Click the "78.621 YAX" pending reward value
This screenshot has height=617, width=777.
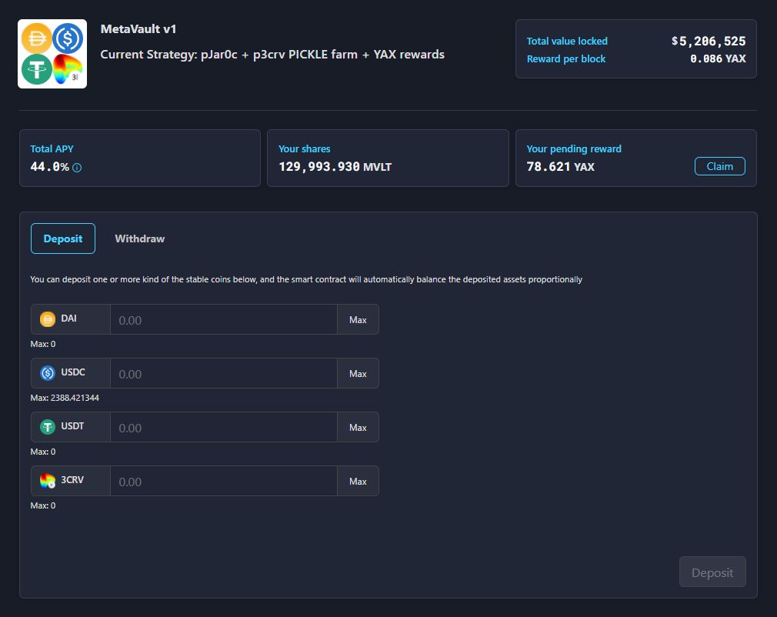click(561, 166)
